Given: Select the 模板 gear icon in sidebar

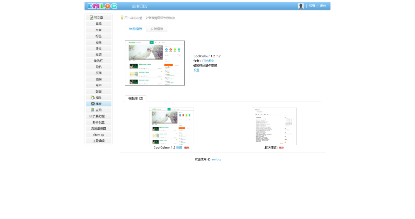Looking at the screenshot, I should 93,104.
